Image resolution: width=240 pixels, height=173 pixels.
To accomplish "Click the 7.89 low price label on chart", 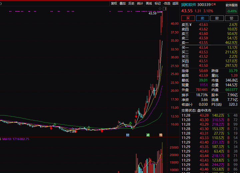I will [x=73, y=131].
